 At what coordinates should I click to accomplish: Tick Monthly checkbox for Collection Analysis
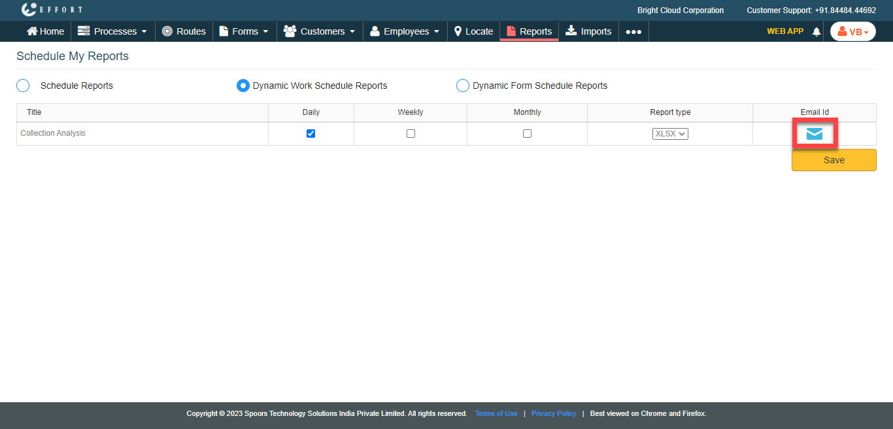tap(527, 133)
